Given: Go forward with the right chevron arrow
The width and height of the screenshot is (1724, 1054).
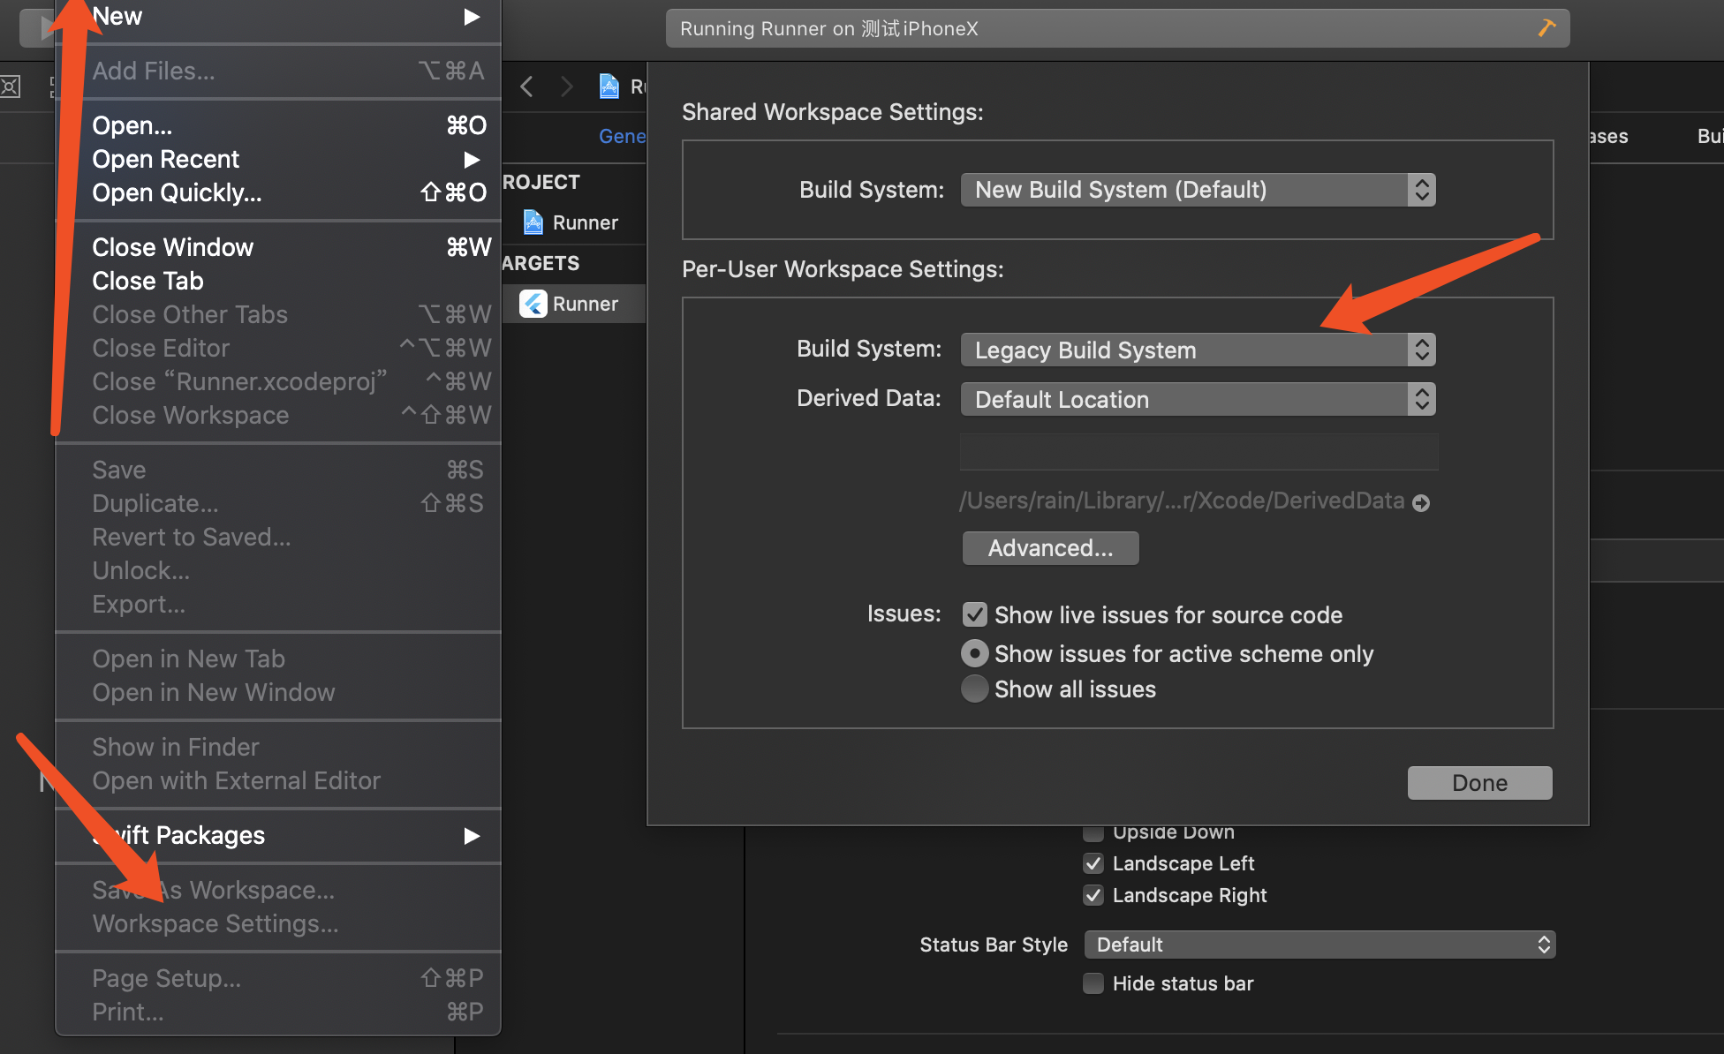Looking at the screenshot, I should pos(567,87).
